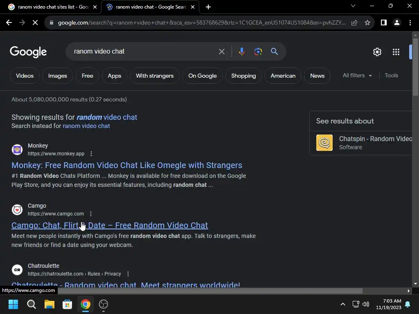Open a new browser tab

pos(208,7)
